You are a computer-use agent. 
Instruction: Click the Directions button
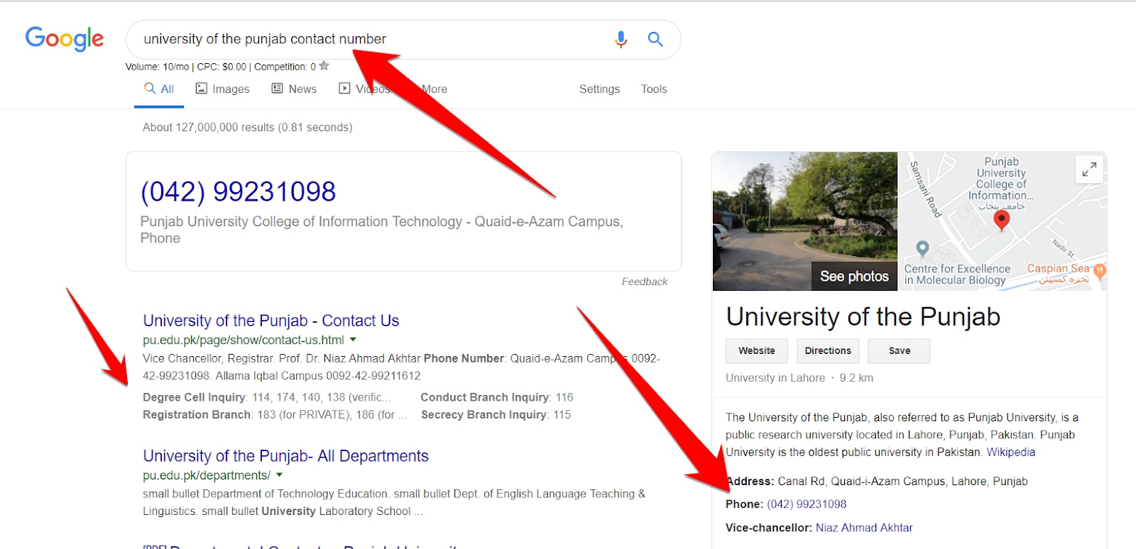pos(827,351)
